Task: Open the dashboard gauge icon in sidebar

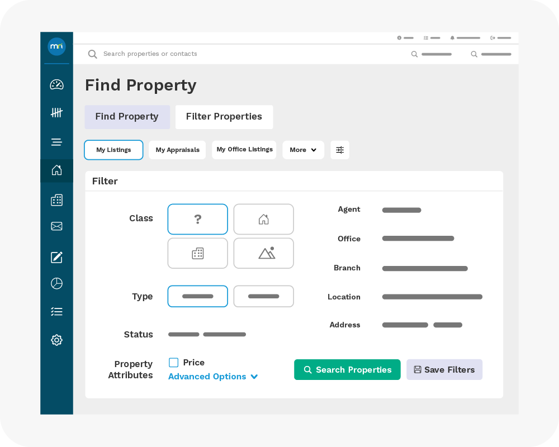Action: coord(56,84)
